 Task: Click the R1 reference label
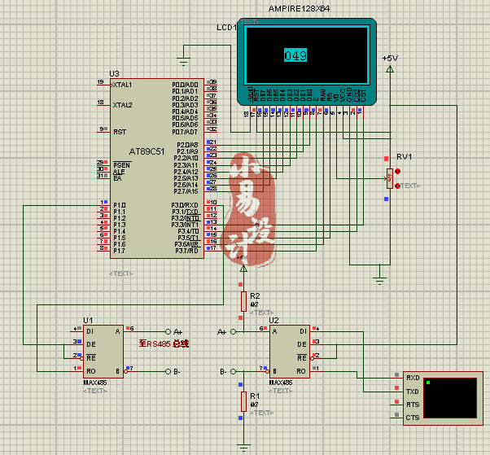[x=255, y=396]
